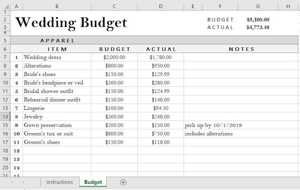This screenshot has height=190, width=300.
Task: Select column G header
Action: tap(258, 6)
